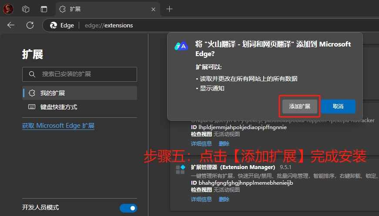Image resolution: width=379 pixels, height=216 pixels.
Task: Click the 扩展管理器 (Extension Manager) title
Action: (x=233, y=167)
